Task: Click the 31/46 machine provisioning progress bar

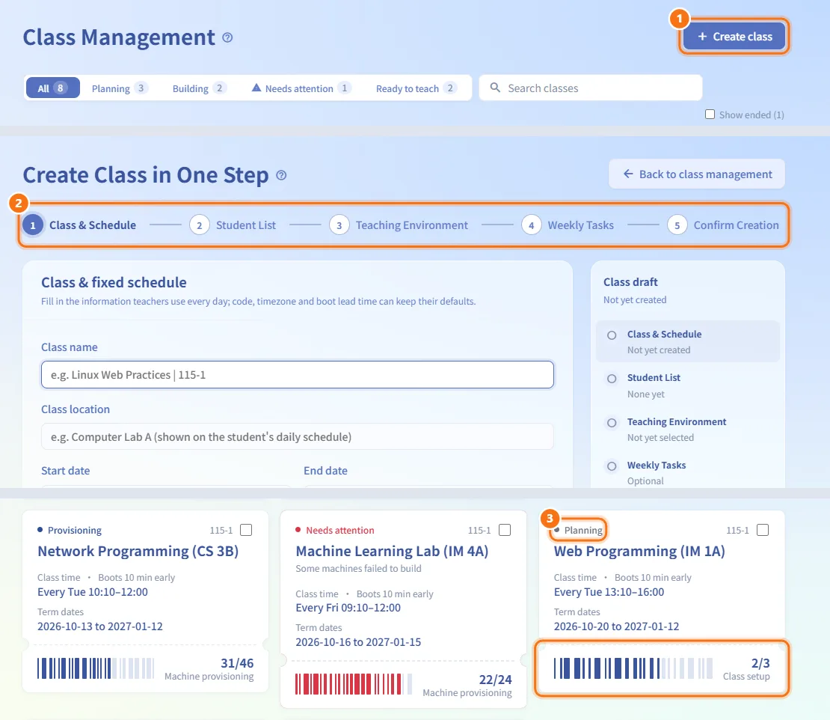Action: click(96, 668)
